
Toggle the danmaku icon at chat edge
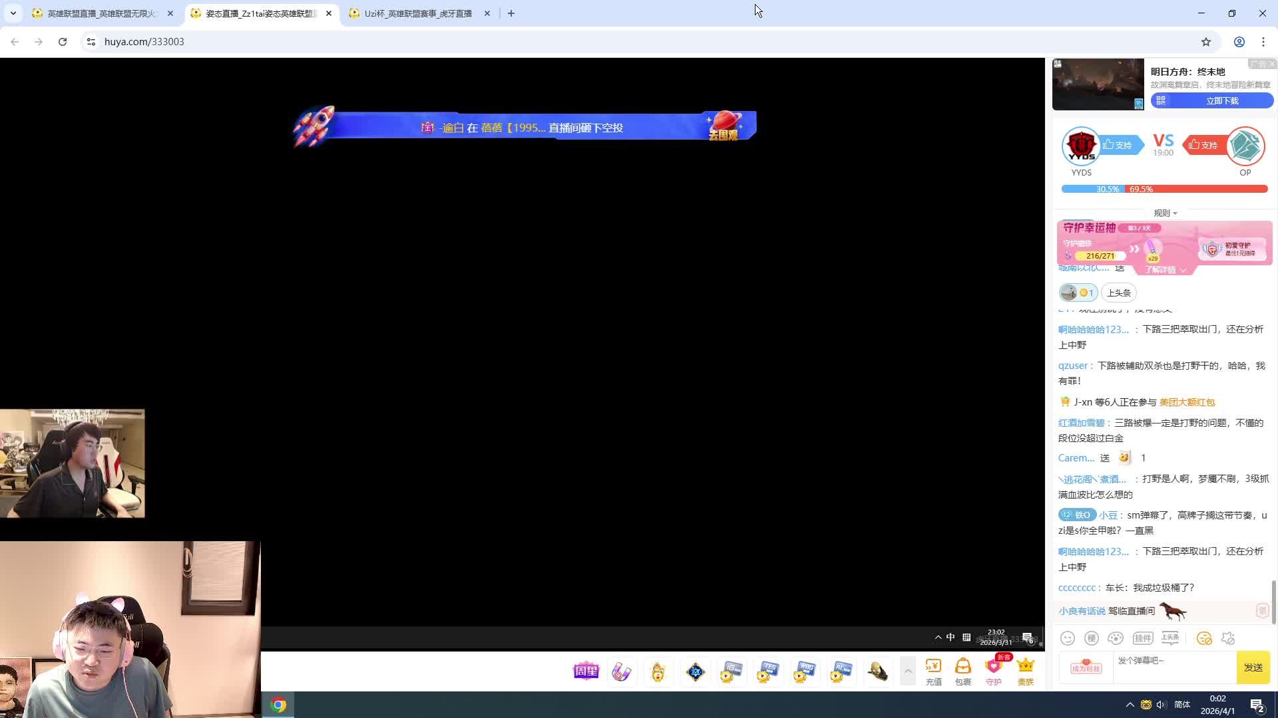pos(1262,610)
